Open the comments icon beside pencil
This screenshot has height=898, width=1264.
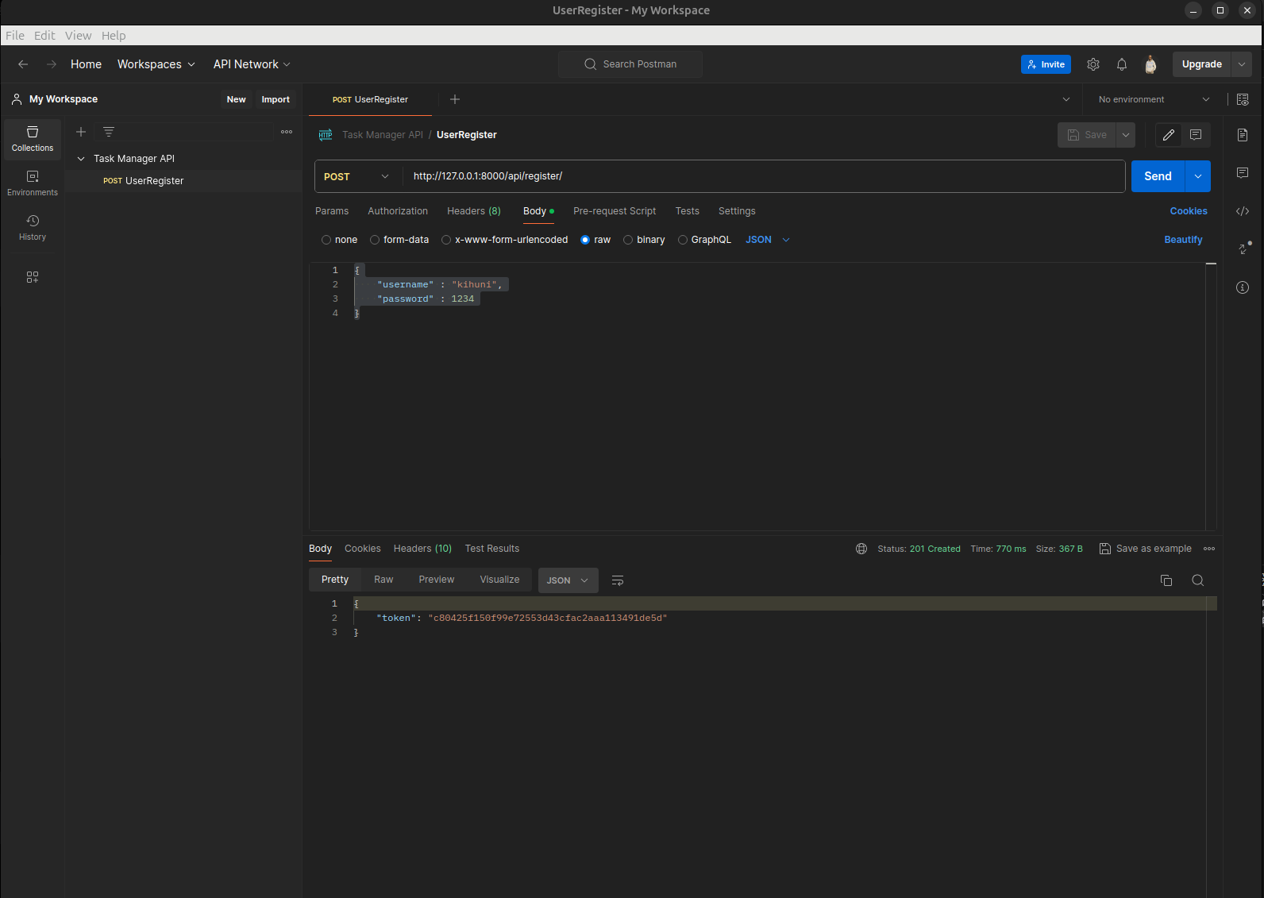tap(1196, 135)
